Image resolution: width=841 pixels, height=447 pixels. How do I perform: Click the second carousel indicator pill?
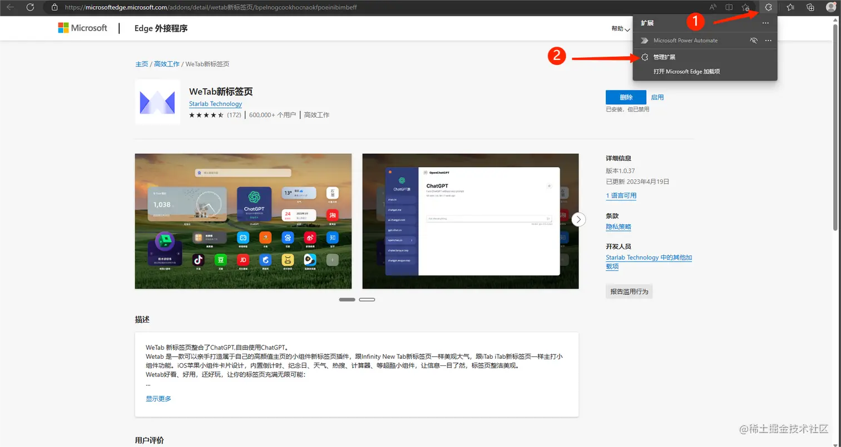pos(367,300)
